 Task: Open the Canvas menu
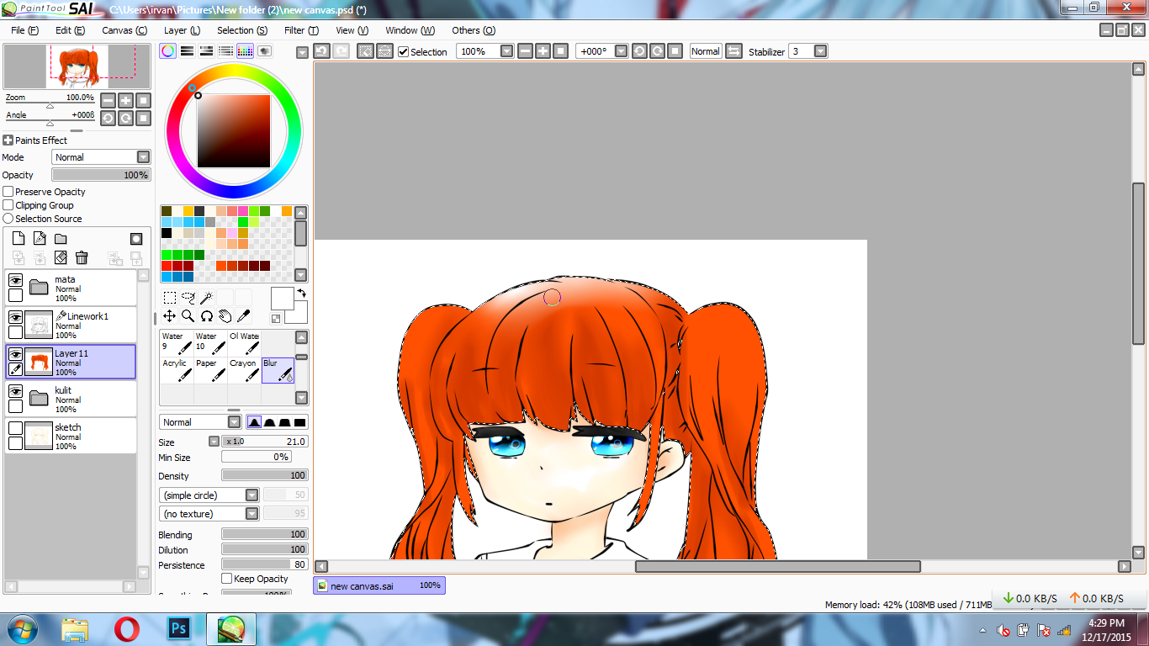coord(124,30)
